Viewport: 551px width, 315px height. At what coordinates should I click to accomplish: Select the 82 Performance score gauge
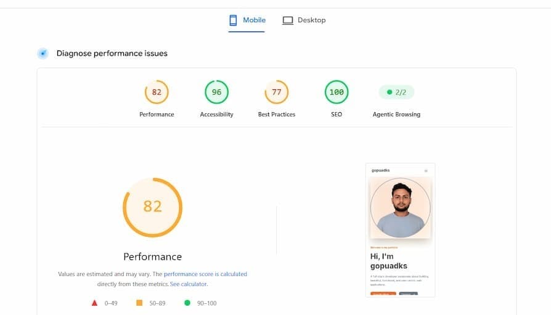point(157,92)
